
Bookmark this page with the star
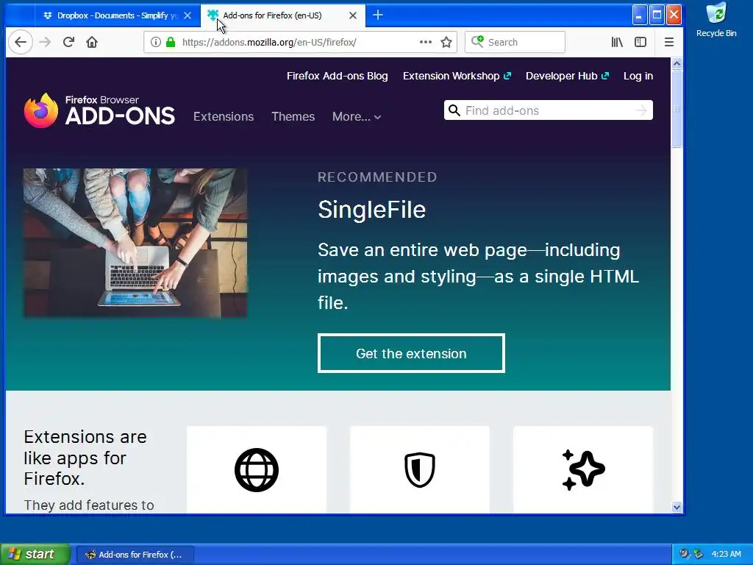point(446,42)
